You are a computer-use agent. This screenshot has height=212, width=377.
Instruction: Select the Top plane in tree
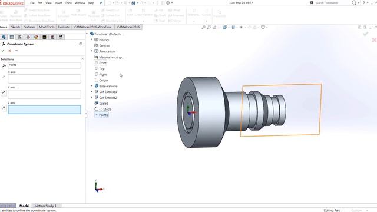coord(100,68)
